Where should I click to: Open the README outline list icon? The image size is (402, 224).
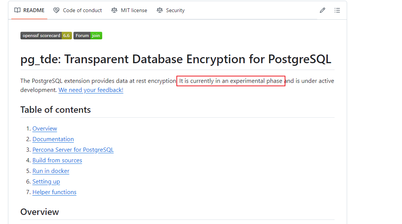coord(337,10)
